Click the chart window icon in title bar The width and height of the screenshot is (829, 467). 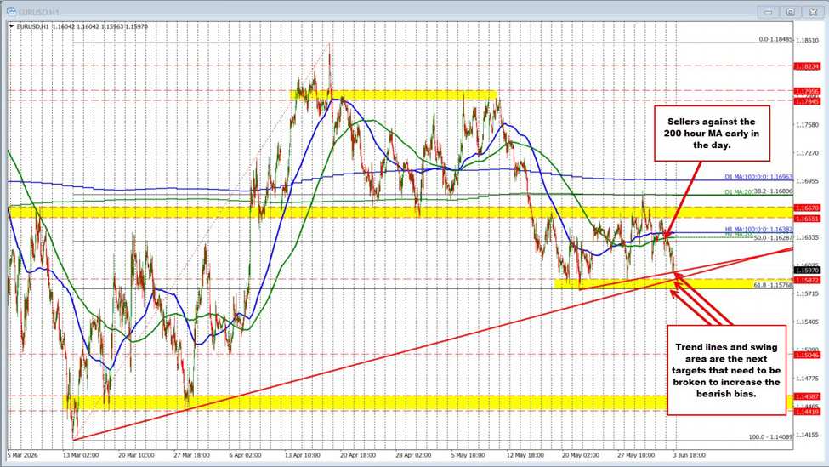click(x=10, y=10)
